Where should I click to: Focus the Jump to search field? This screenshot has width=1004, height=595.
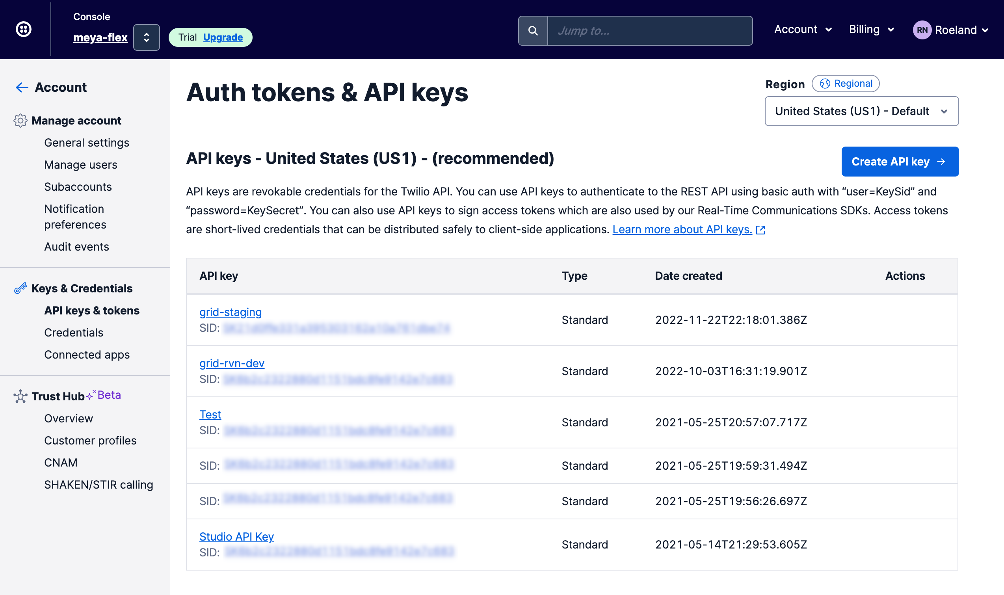pyautogui.click(x=649, y=30)
